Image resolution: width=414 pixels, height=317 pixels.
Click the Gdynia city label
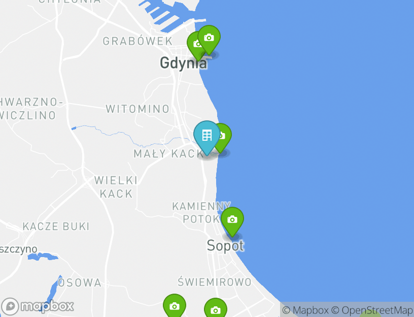tap(184, 63)
